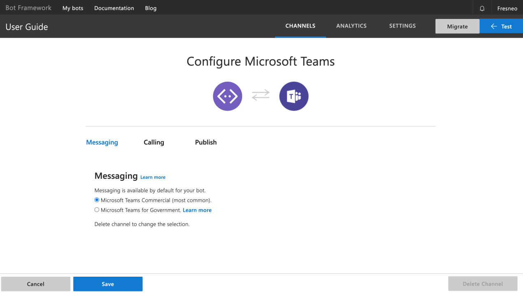
Task: Click the Configure Microsoft Teams heading
Action: pyautogui.click(x=260, y=61)
